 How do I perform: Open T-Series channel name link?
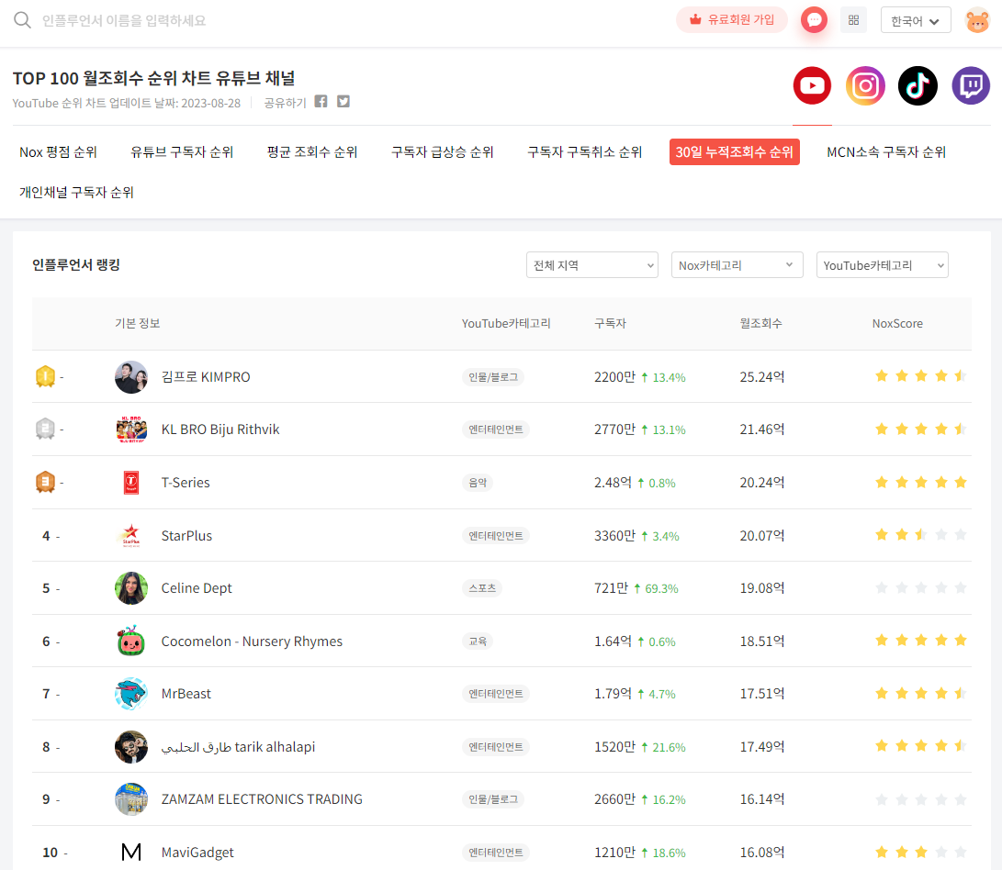(x=186, y=483)
